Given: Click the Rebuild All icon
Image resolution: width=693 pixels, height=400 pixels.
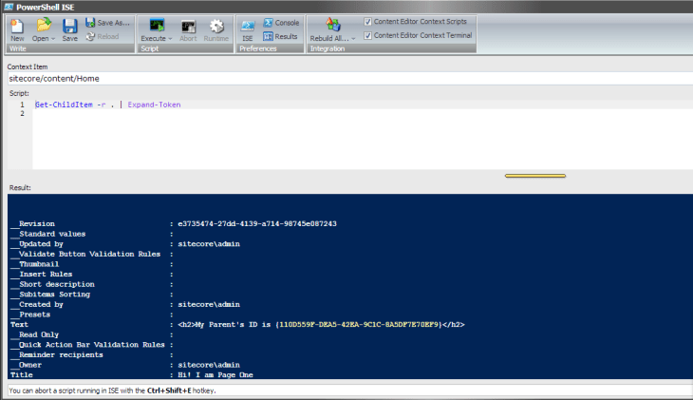Looking at the screenshot, I should click(332, 26).
